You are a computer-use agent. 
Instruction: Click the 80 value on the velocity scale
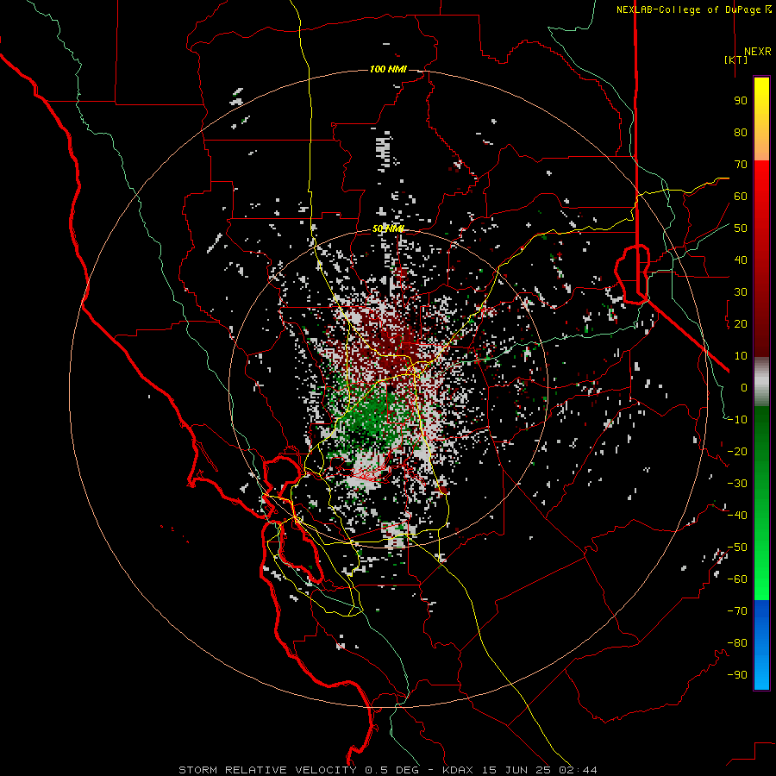click(741, 132)
